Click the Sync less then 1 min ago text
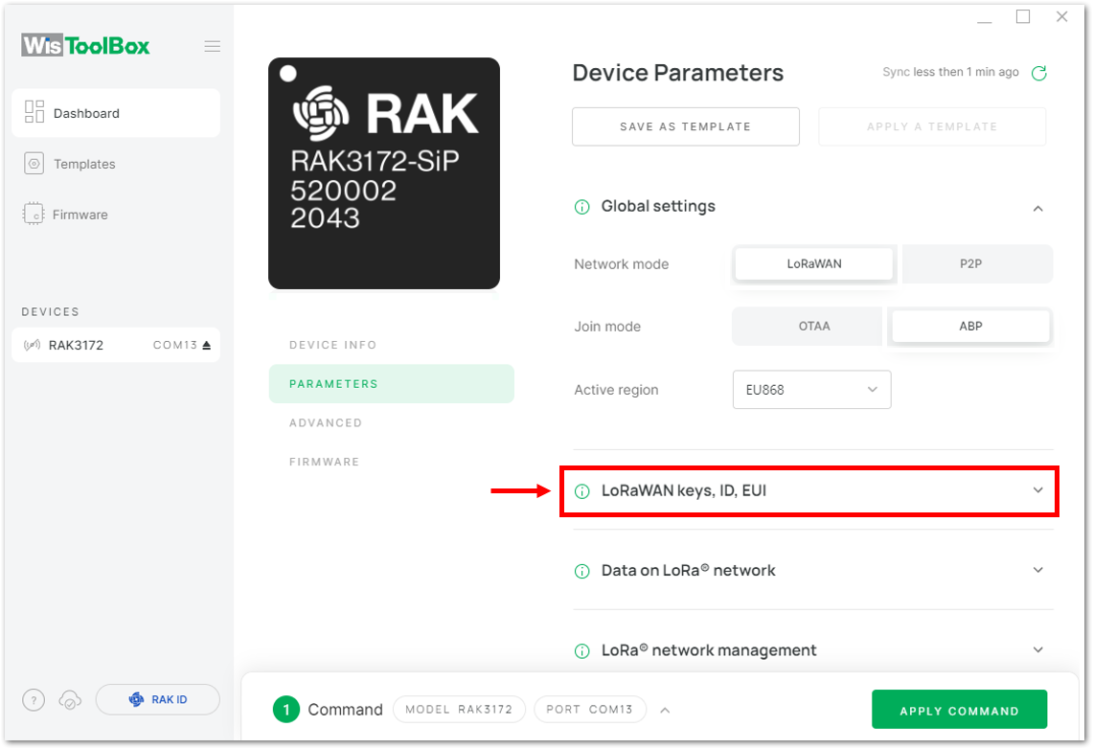 [x=950, y=72]
